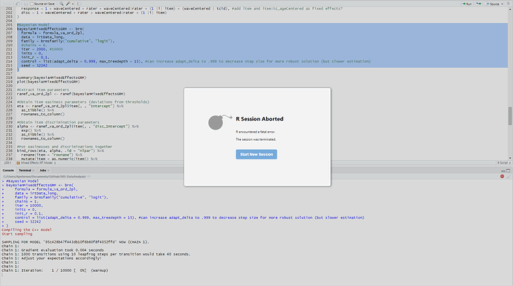Expand the code tools dropdown arrow
The width and height of the screenshot is (513, 286).
73,4
